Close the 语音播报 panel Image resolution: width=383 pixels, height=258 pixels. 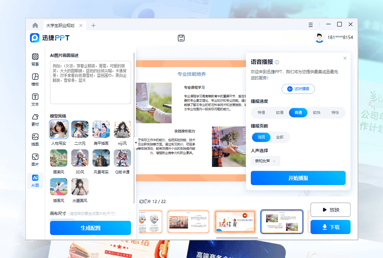345,58
